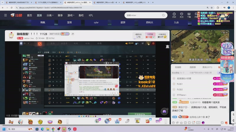Image resolution: width=236 pixels, height=132 pixels.
Task: Select the 南枫 streamer link
Action: pos(42,23)
